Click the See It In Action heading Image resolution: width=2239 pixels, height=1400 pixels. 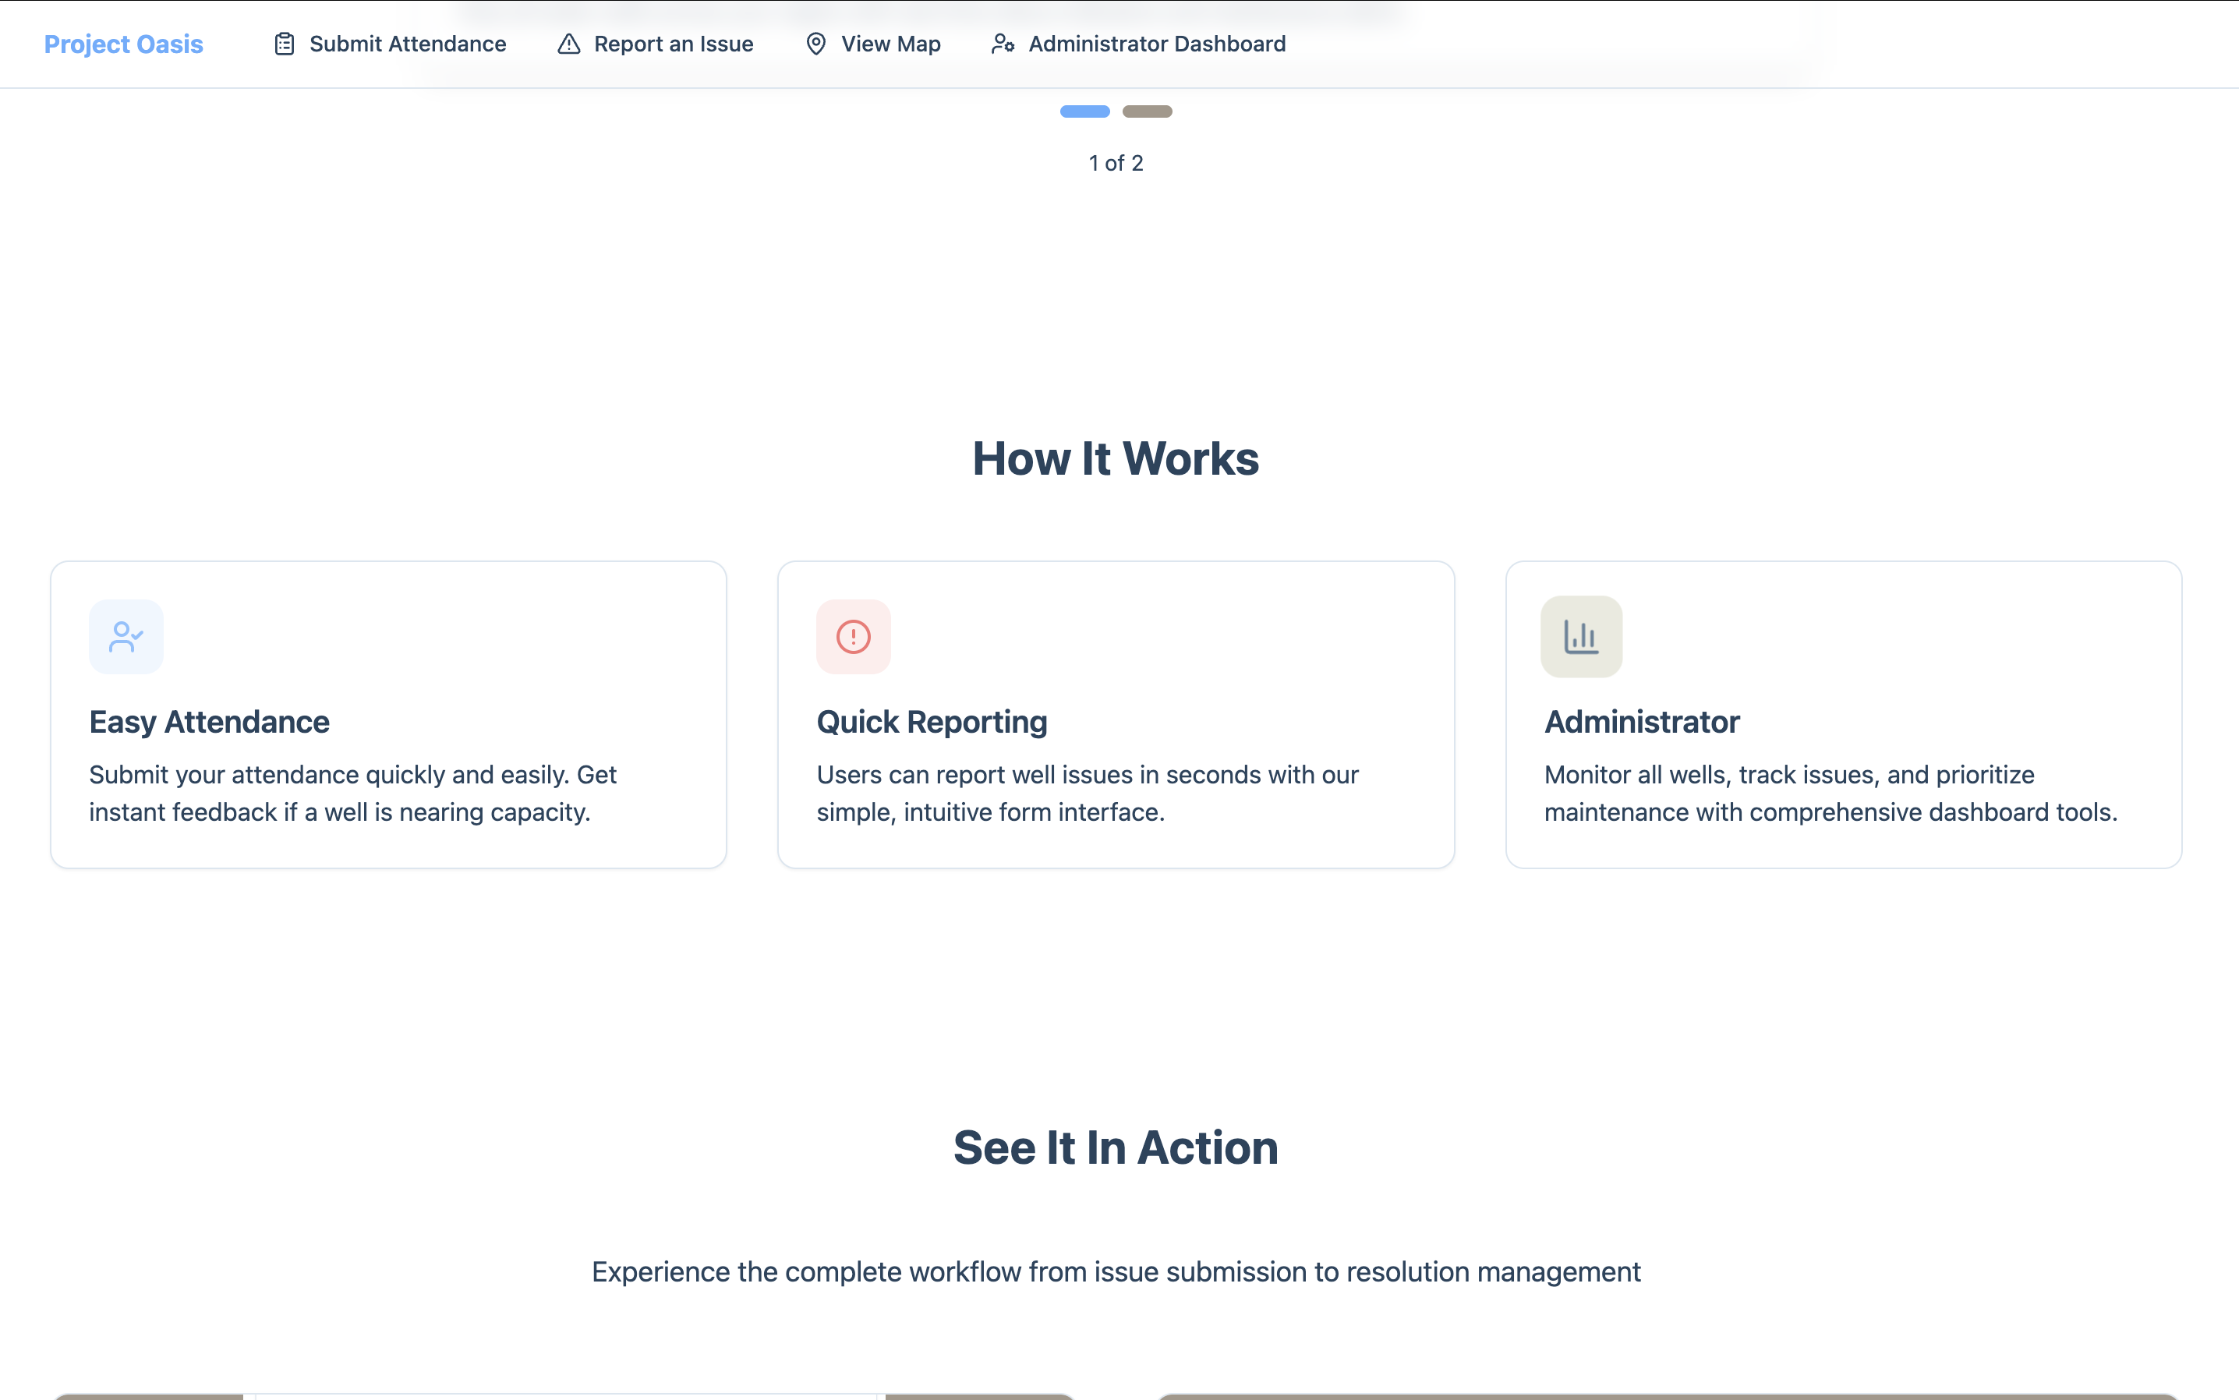pos(1116,1147)
